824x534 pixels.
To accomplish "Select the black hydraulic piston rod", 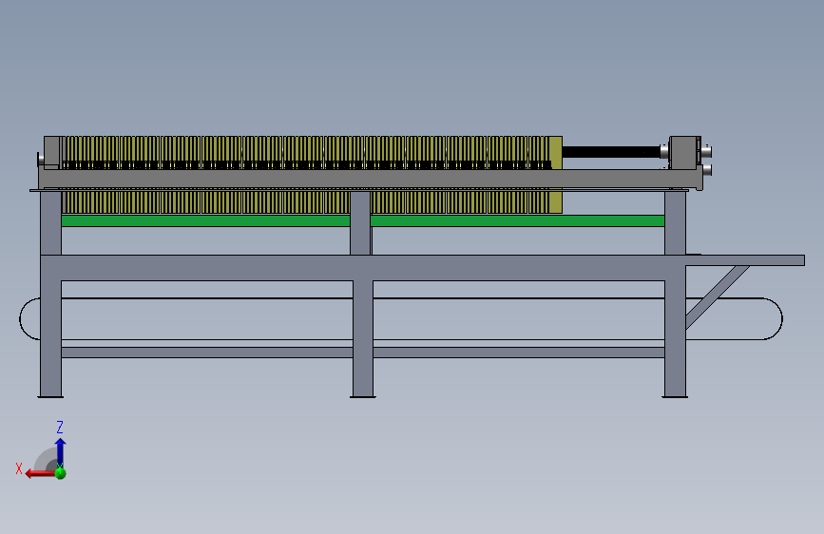I will pos(611,152).
